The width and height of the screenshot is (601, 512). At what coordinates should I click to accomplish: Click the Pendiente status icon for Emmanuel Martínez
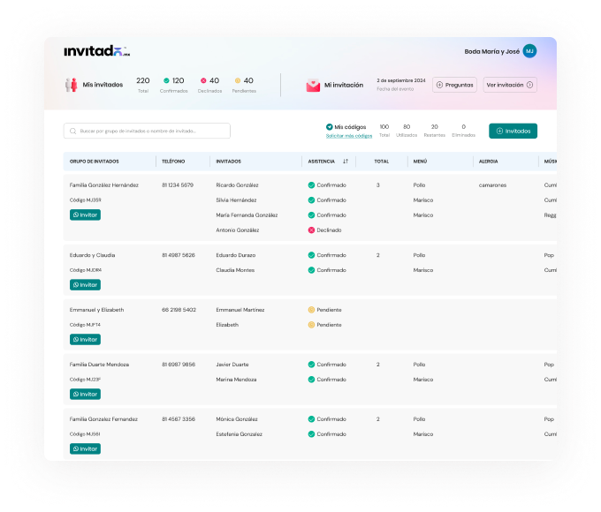pyautogui.click(x=311, y=310)
